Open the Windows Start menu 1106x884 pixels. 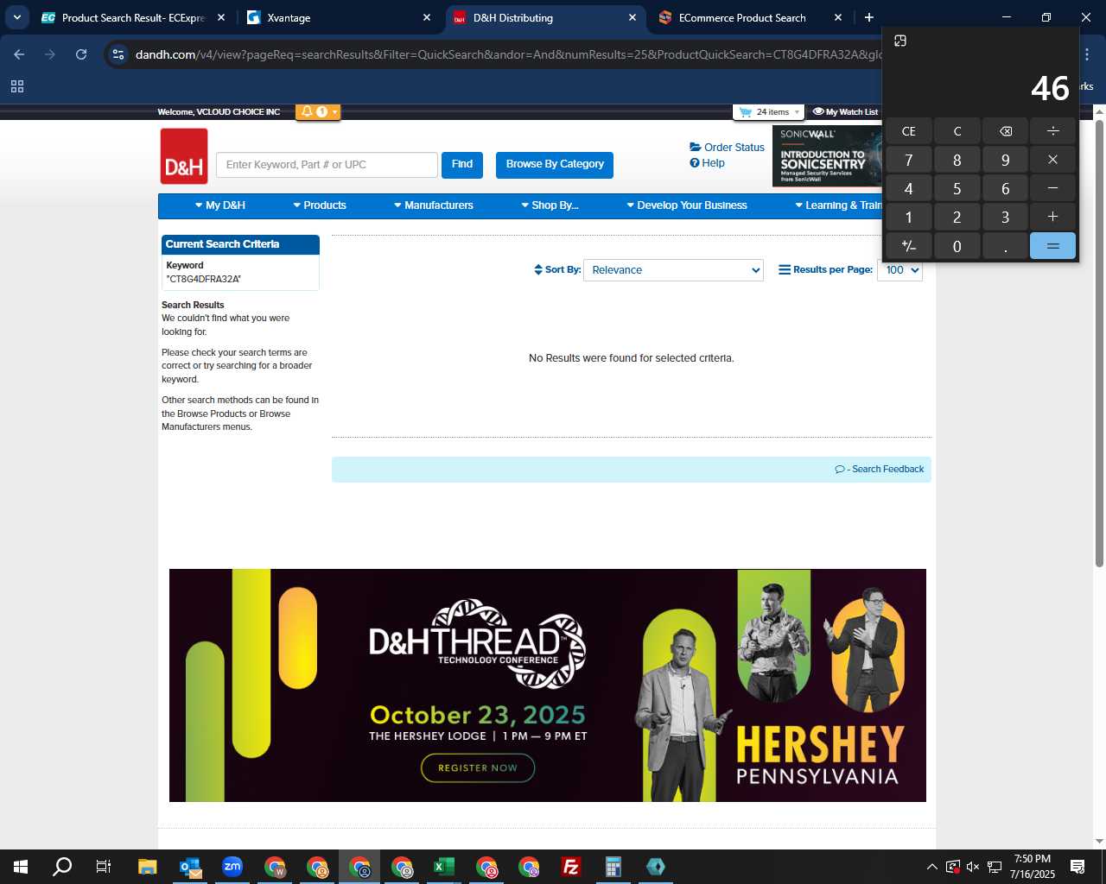(21, 867)
